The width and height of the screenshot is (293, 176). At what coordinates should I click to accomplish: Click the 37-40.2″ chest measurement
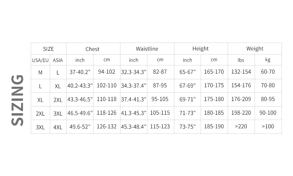tap(80, 72)
